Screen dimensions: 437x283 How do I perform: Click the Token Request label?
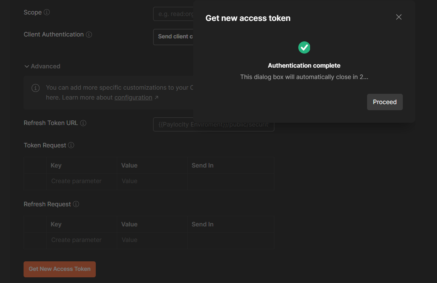45,145
